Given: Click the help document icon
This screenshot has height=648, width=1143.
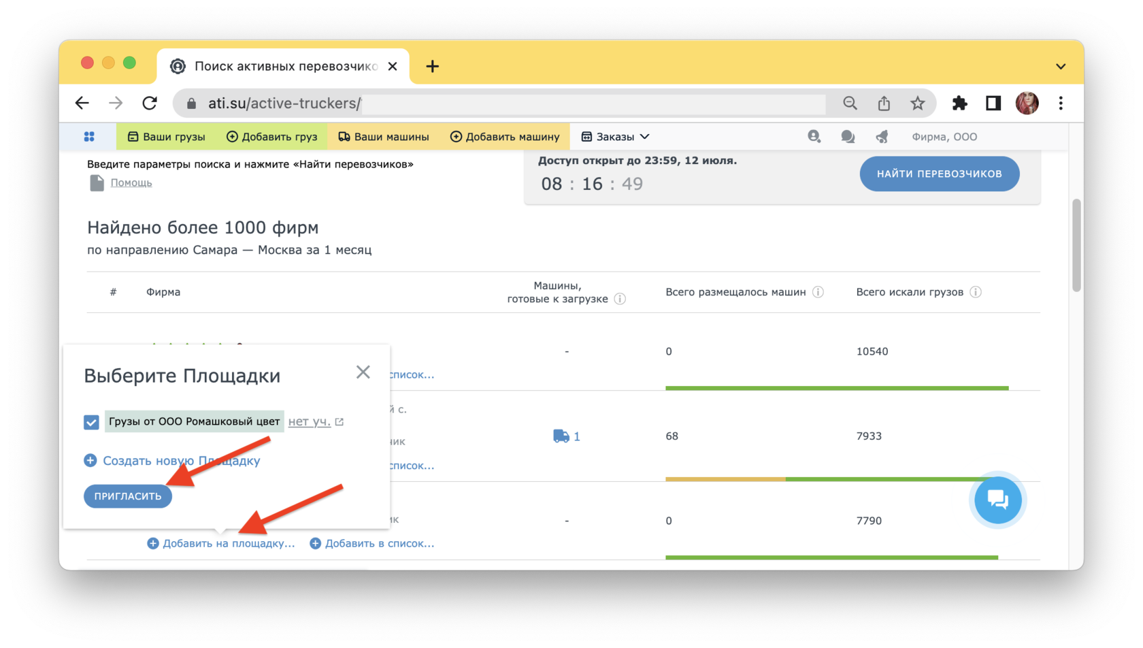Looking at the screenshot, I should coord(97,182).
